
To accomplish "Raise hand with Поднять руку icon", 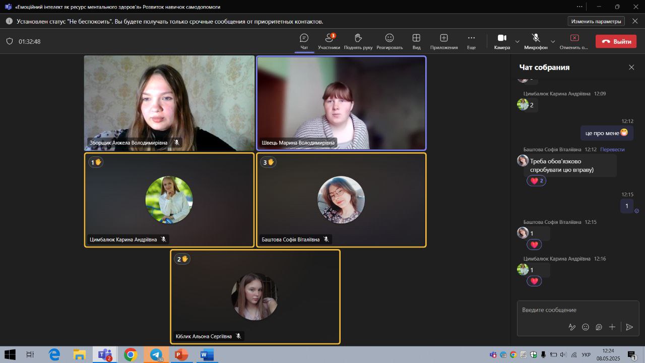I will tap(358, 41).
